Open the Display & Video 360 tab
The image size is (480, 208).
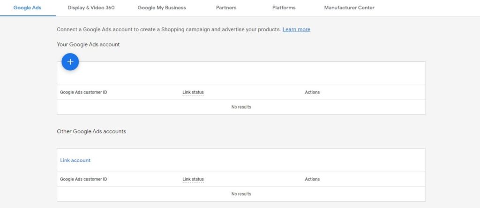point(91,7)
